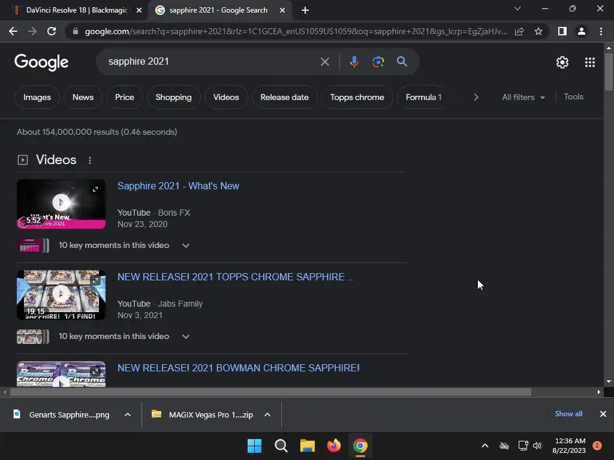Select the Videos filter chip
The height and width of the screenshot is (460, 614).
pyautogui.click(x=226, y=97)
